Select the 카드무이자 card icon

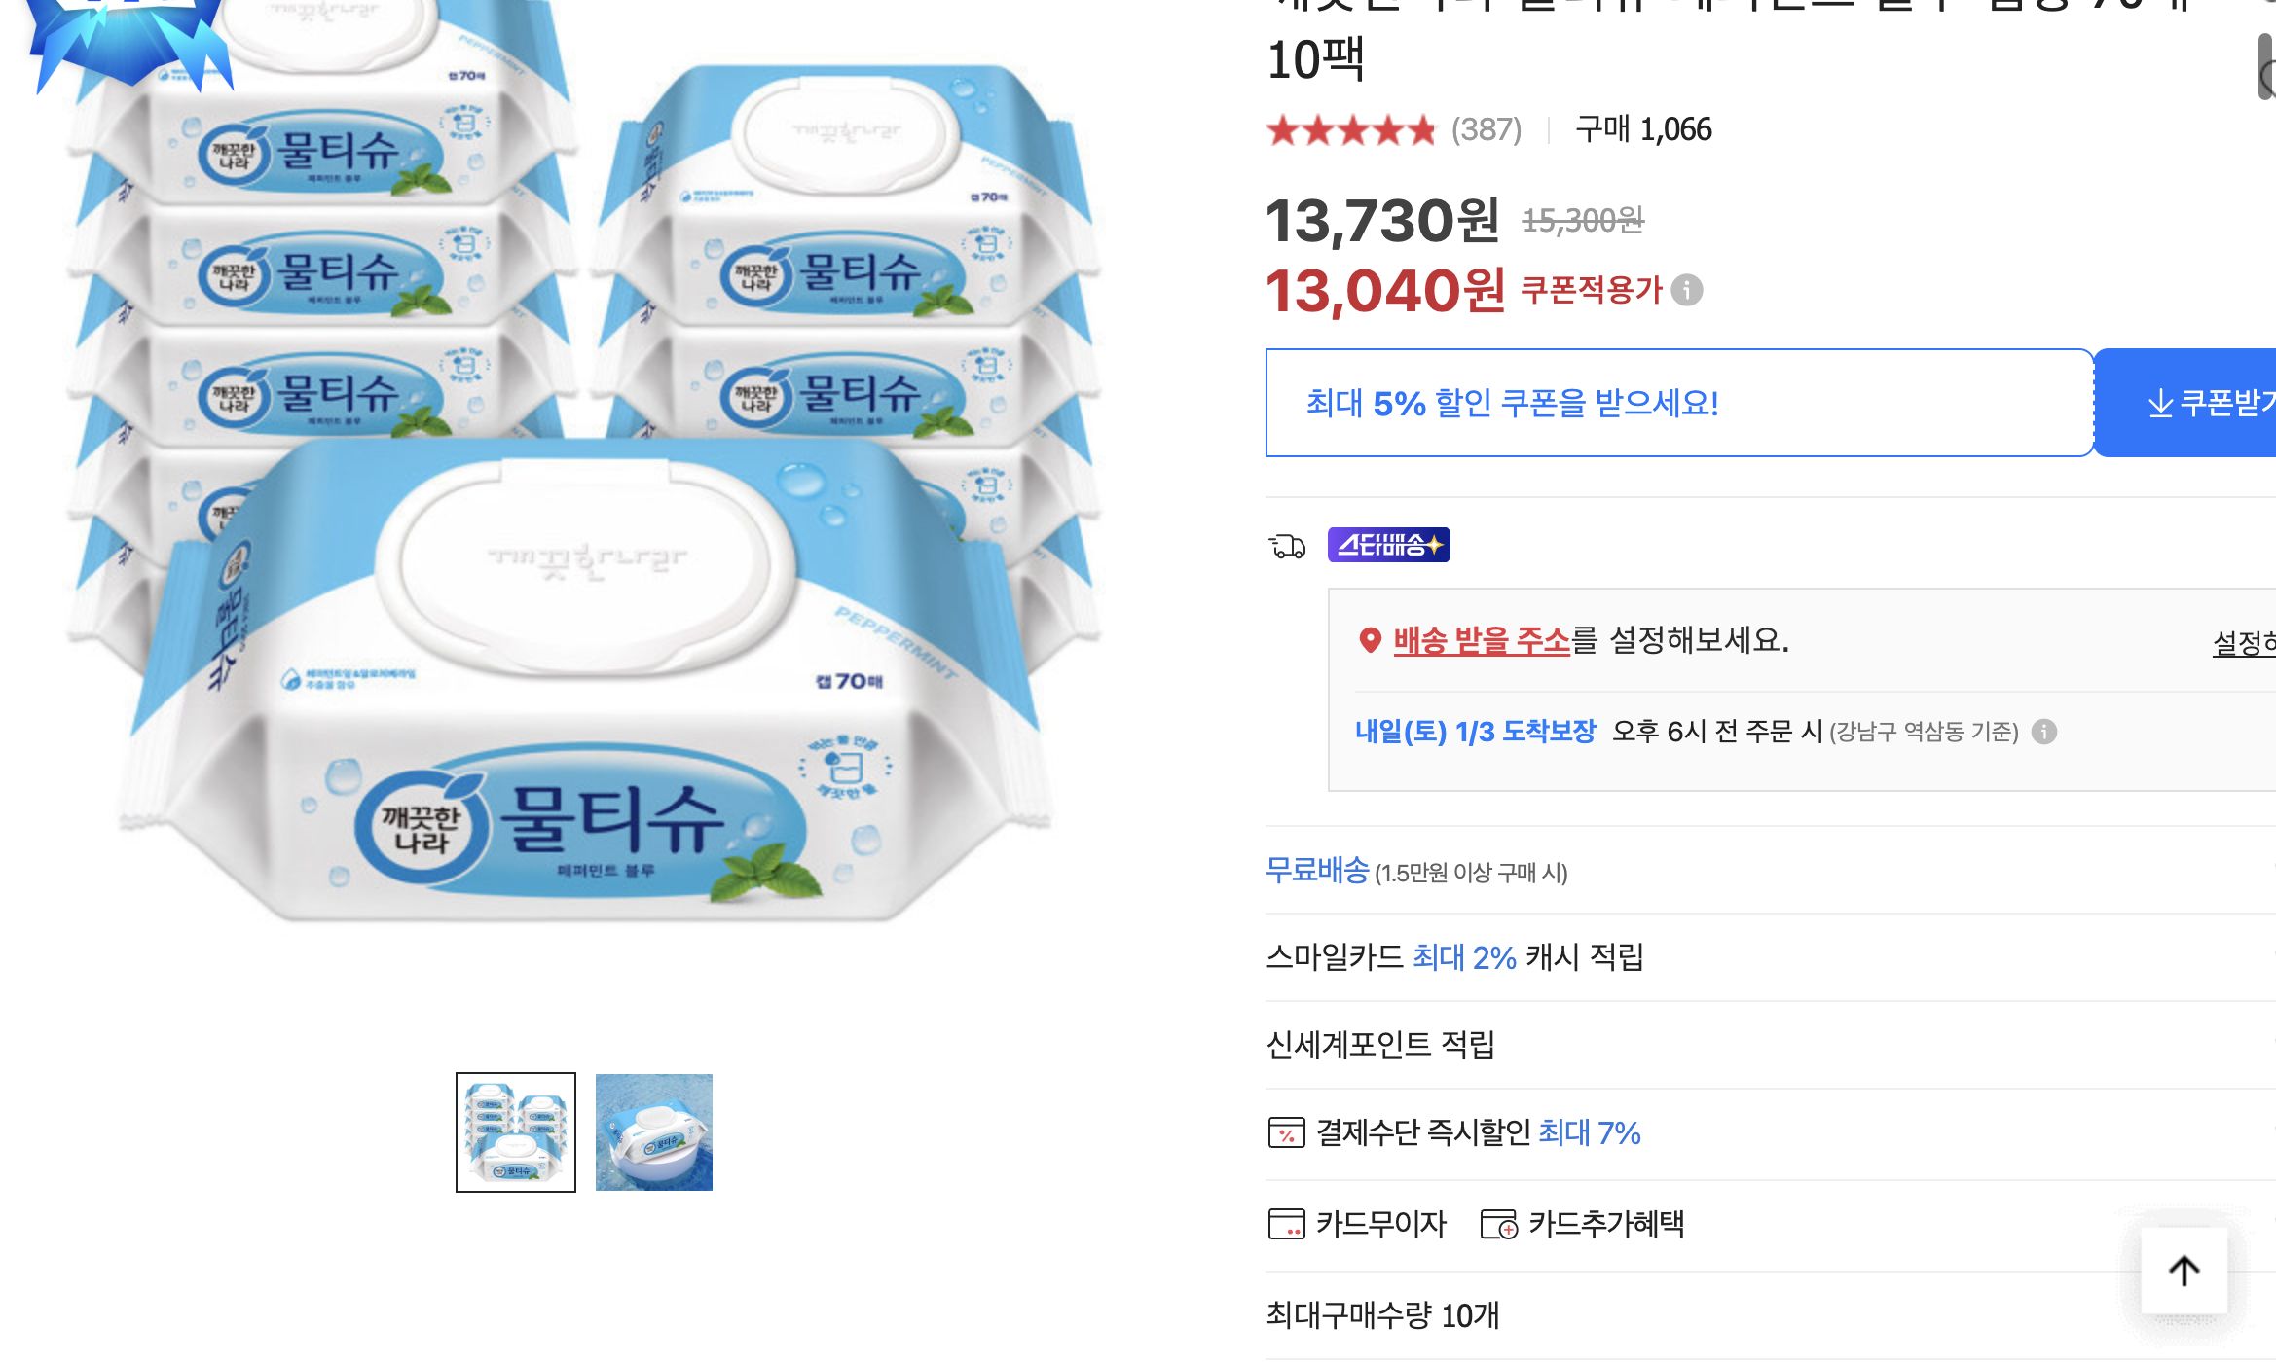pyautogui.click(x=1288, y=1225)
